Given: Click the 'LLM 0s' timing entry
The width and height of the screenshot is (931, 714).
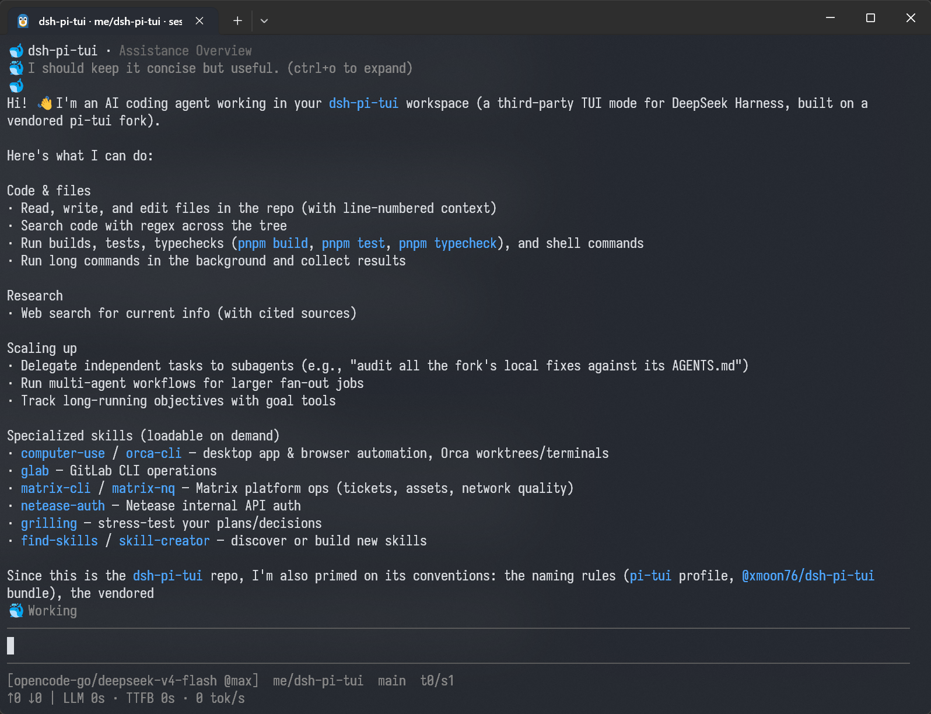Looking at the screenshot, I should click(84, 698).
